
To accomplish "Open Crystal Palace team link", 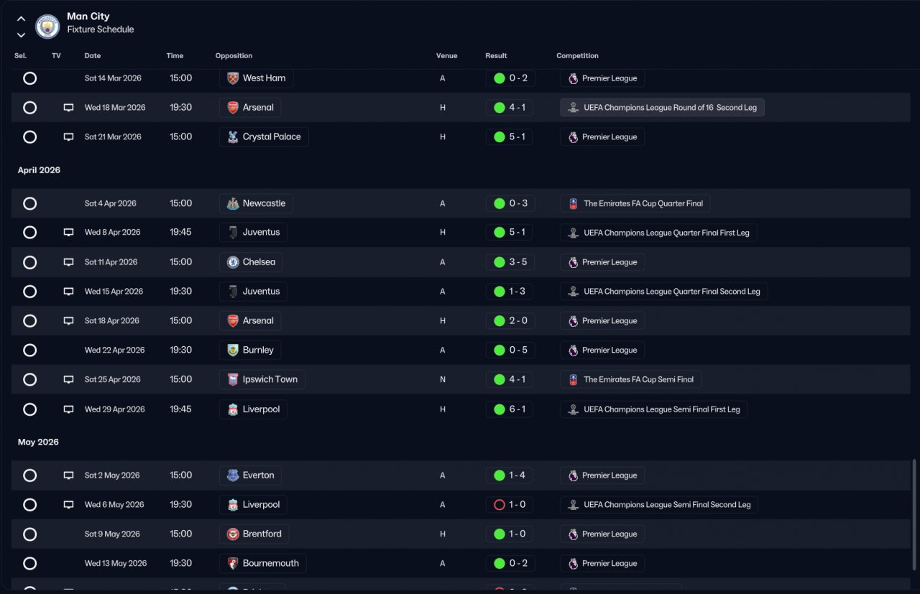I will pos(264,137).
